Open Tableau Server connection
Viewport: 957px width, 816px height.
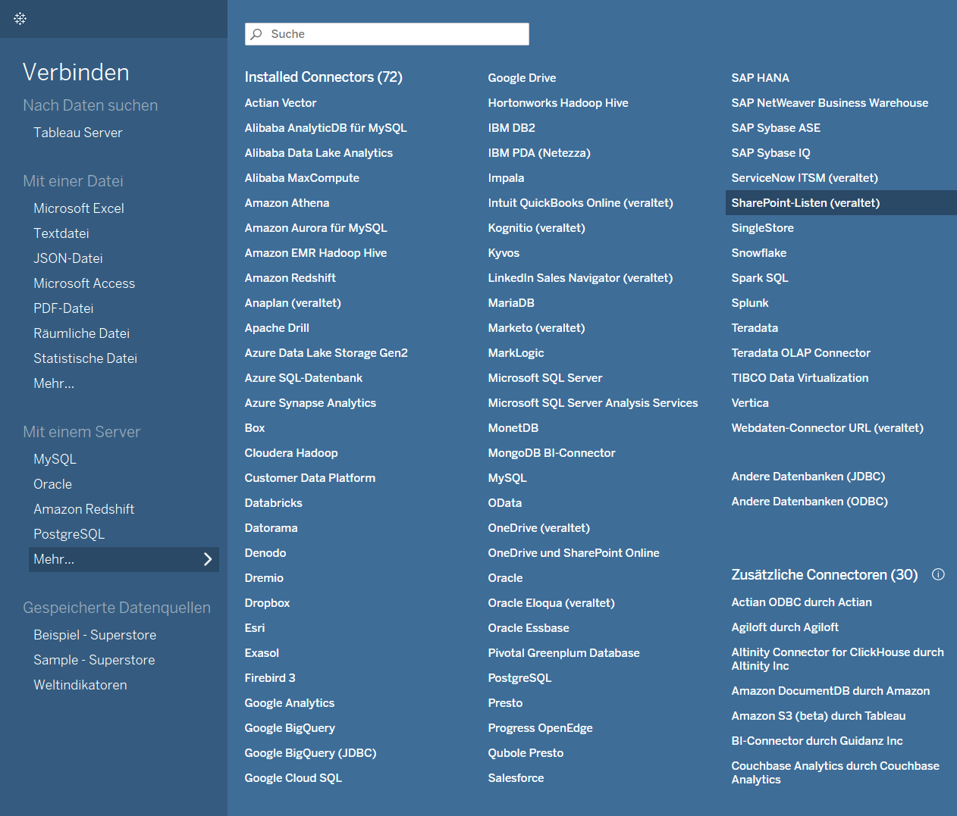78,133
